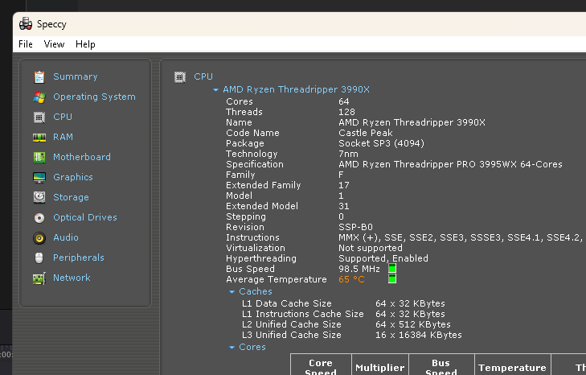Collapse the AMD Ryzen Threadripper 3990X node
The height and width of the screenshot is (375, 586).
click(215, 90)
